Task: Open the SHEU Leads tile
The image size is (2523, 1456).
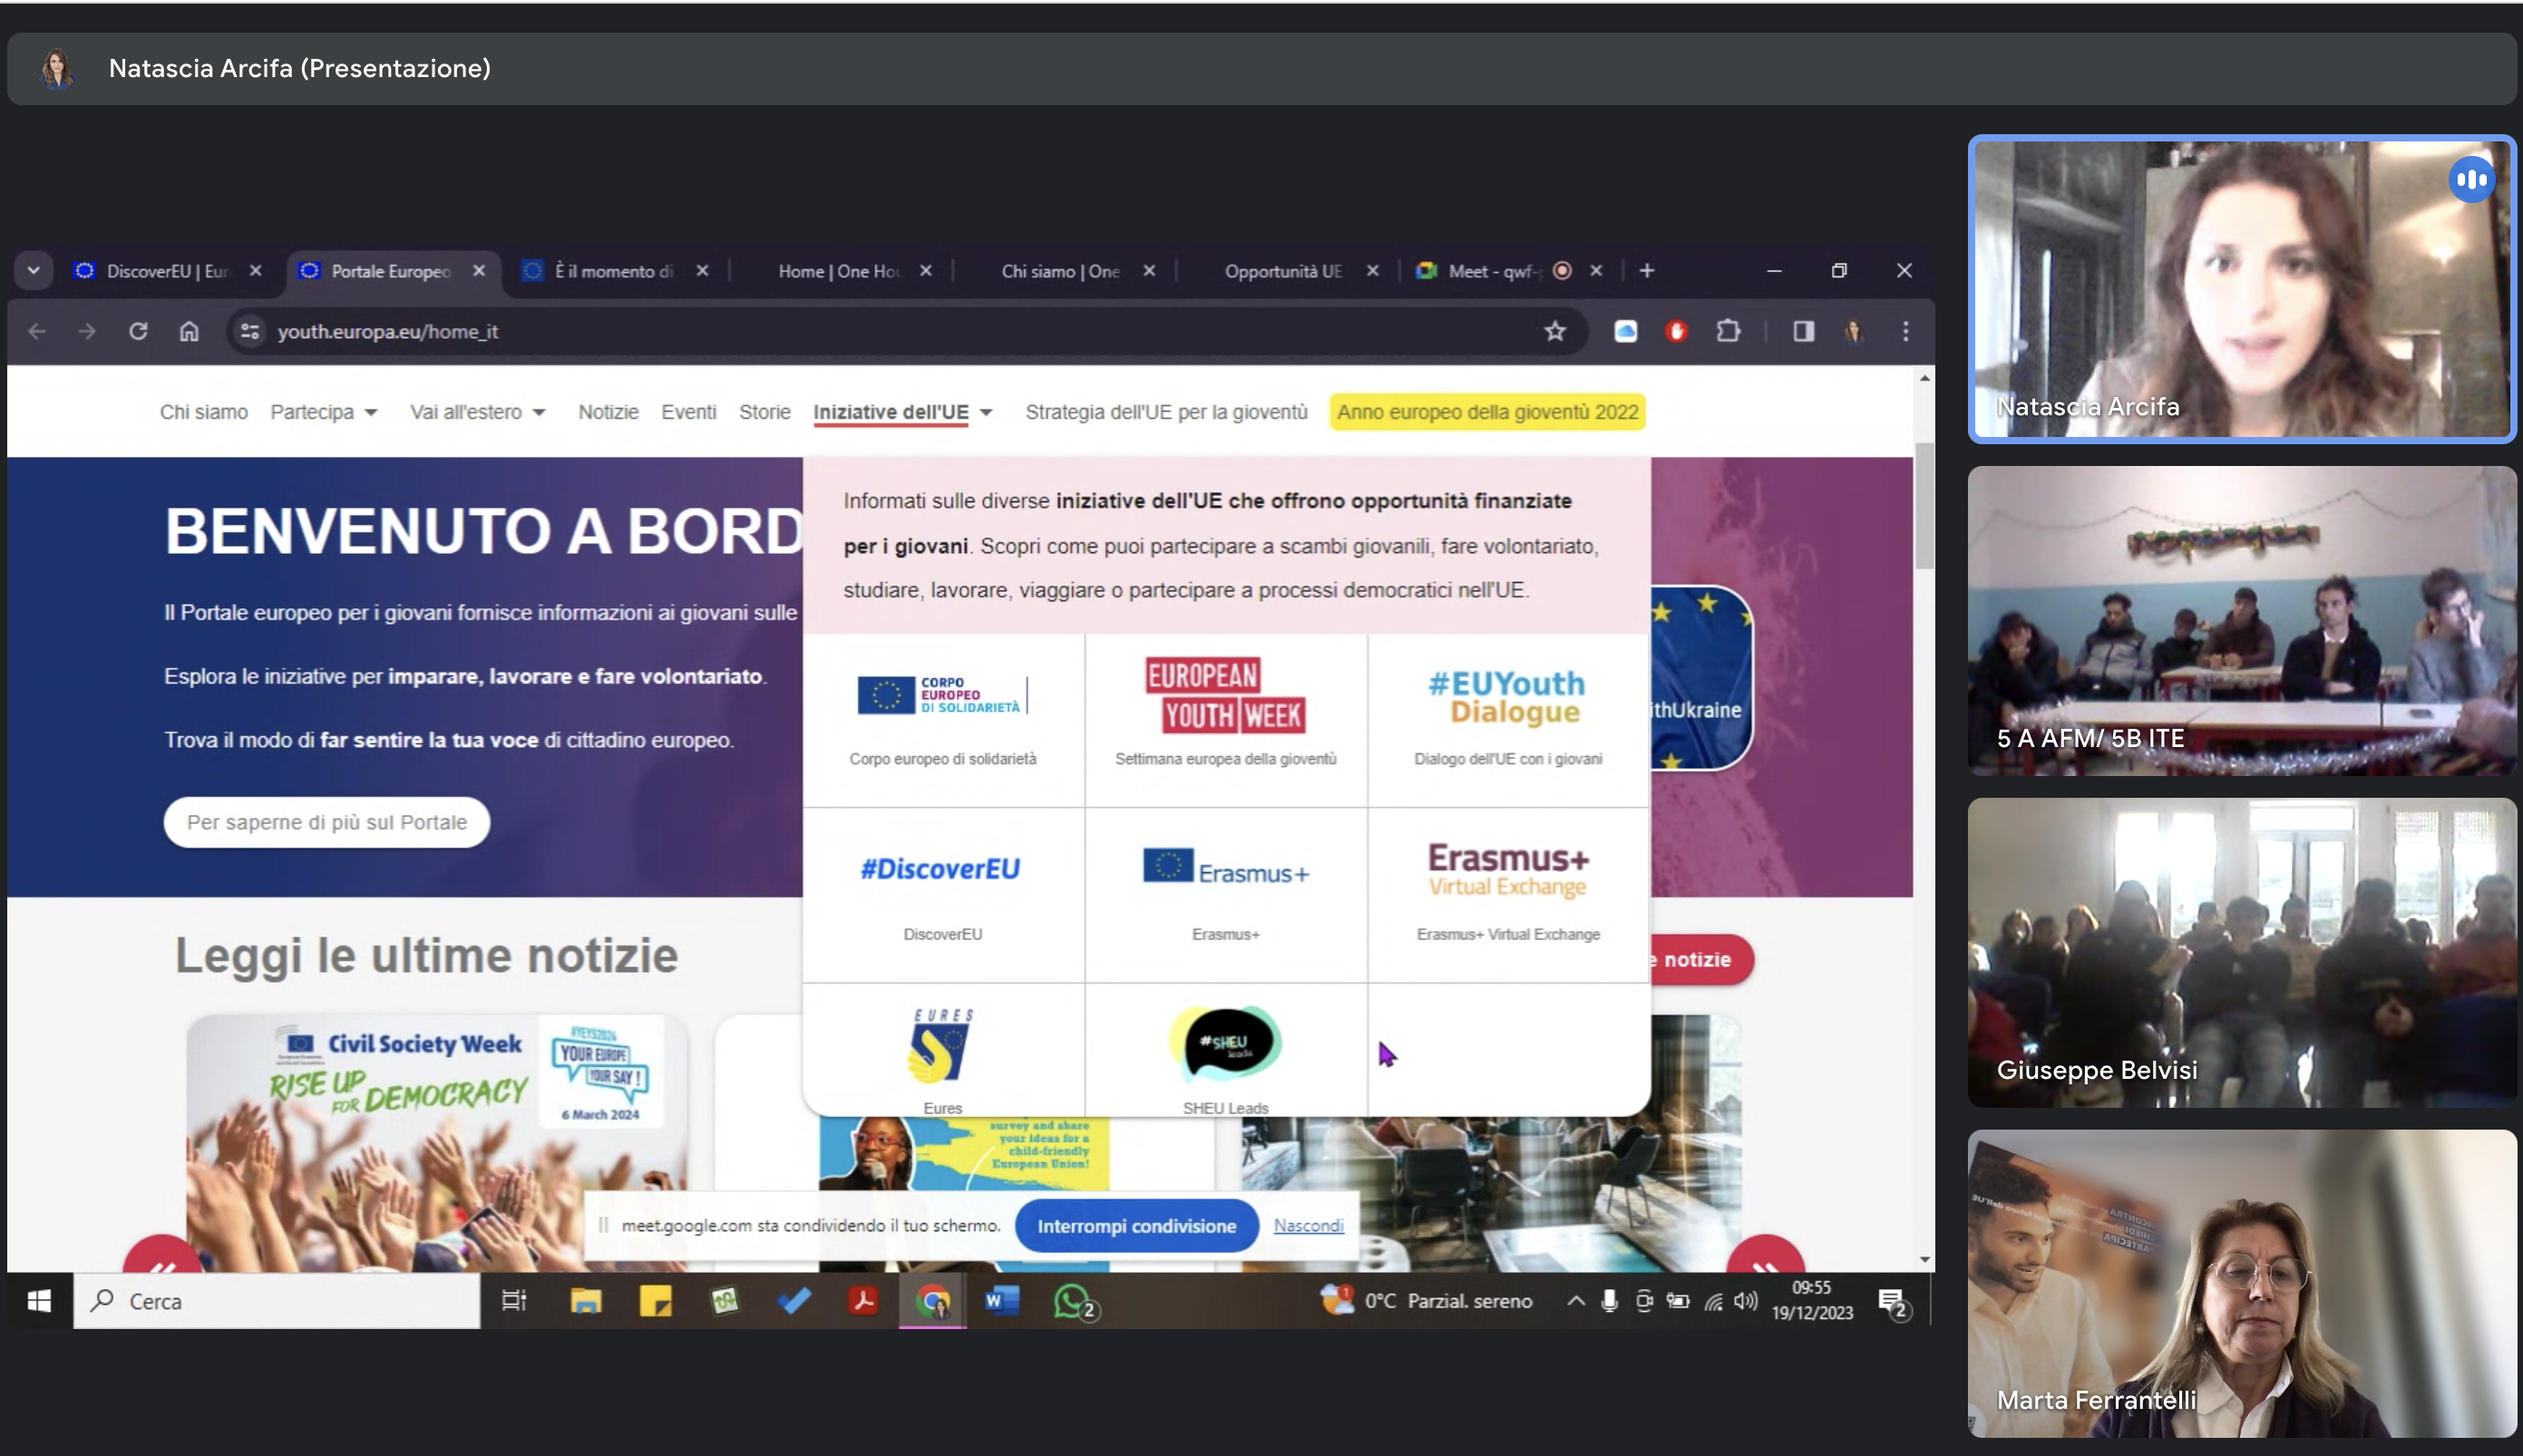Action: click(x=1226, y=1050)
